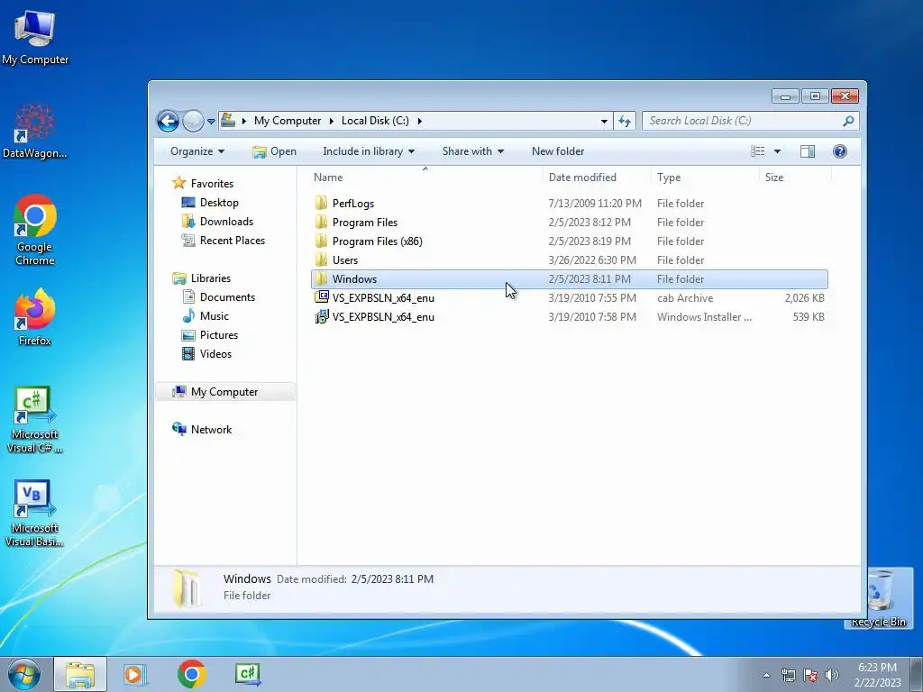The width and height of the screenshot is (923, 692).
Task: Open the Windows Start menu orb
Action: click(24, 674)
